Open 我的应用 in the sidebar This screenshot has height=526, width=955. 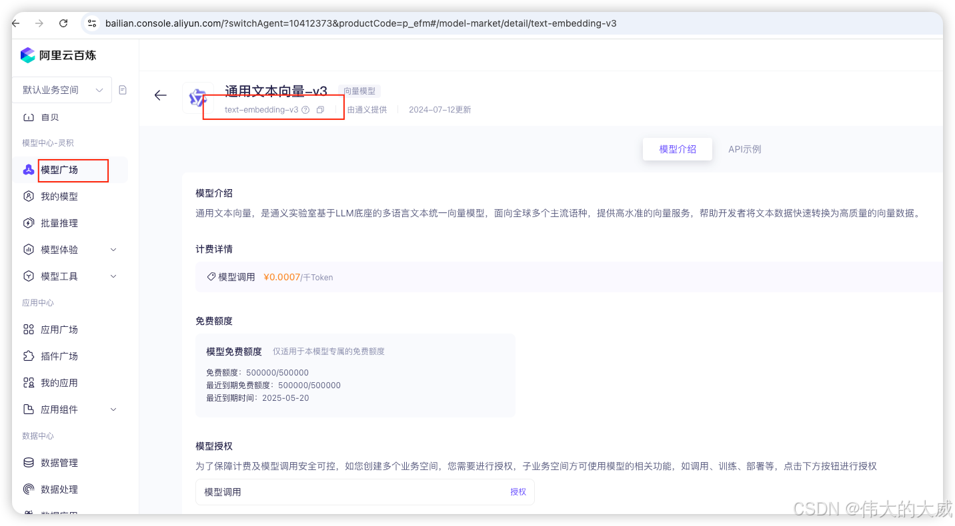point(59,383)
